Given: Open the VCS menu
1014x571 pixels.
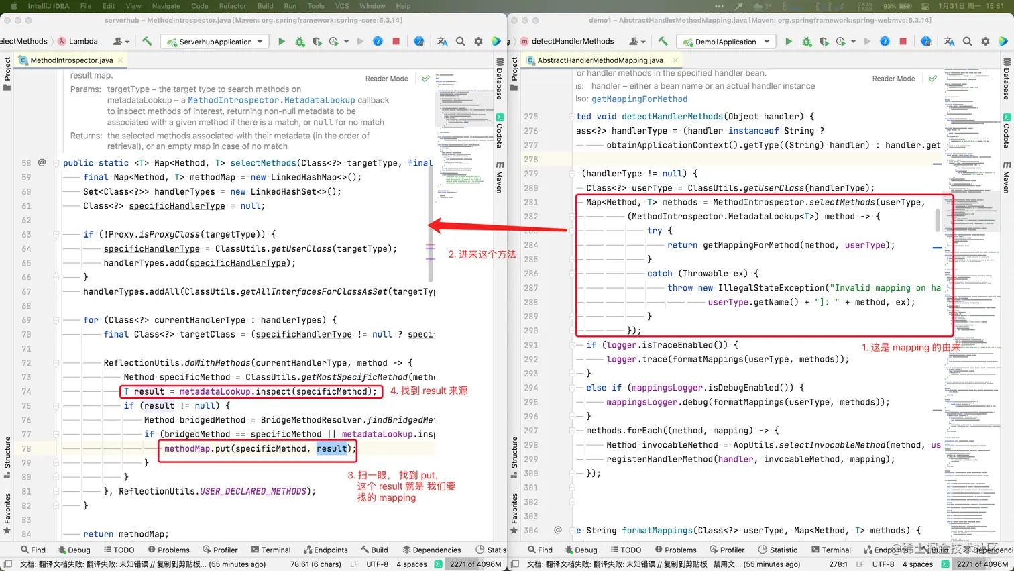Looking at the screenshot, I should 342,6.
